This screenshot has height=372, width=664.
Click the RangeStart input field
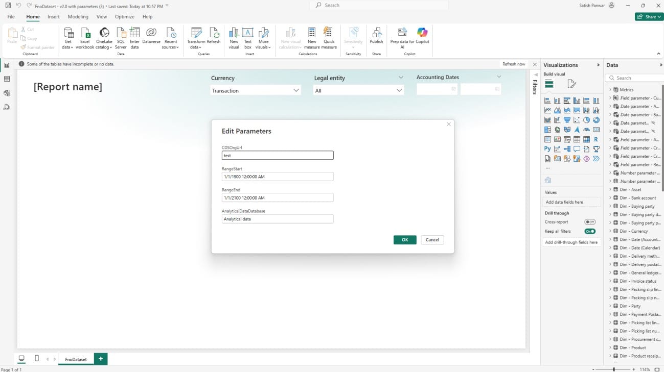pyautogui.click(x=278, y=177)
